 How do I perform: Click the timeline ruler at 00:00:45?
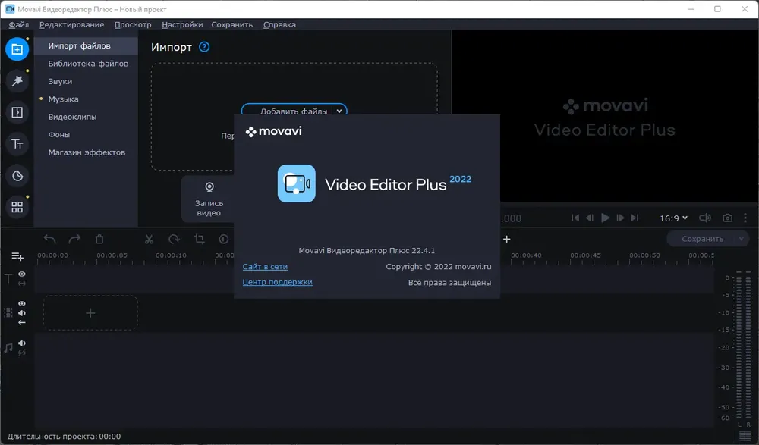click(585, 255)
